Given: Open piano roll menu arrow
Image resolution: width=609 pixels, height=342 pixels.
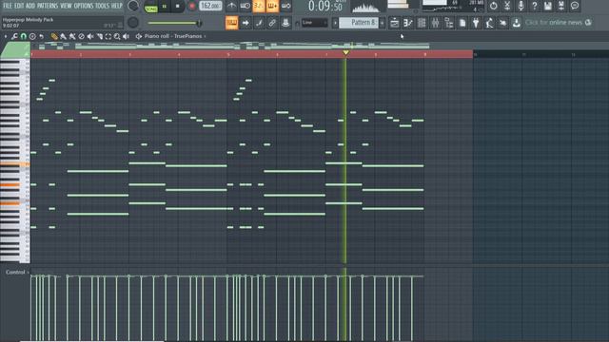Looking at the screenshot, I should coord(6,36).
